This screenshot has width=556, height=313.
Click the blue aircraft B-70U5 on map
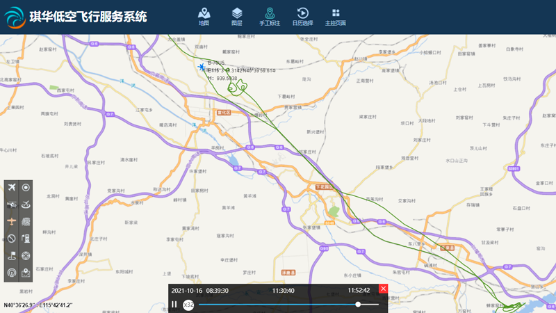click(202, 67)
